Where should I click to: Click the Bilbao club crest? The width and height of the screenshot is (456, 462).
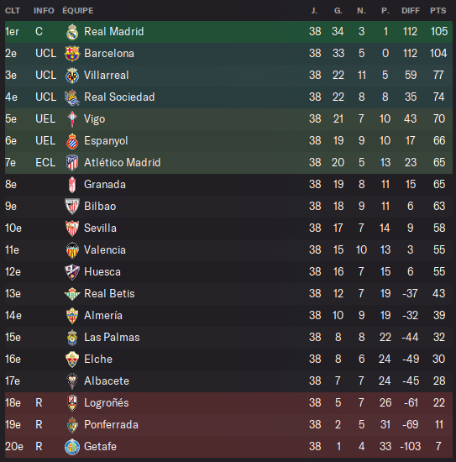coord(72,207)
